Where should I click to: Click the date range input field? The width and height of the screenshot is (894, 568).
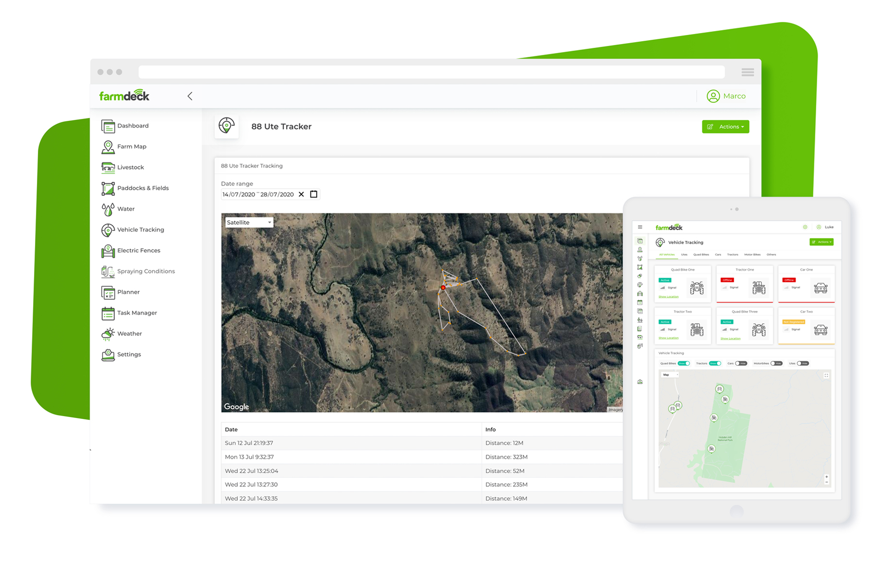[x=258, y=194]
